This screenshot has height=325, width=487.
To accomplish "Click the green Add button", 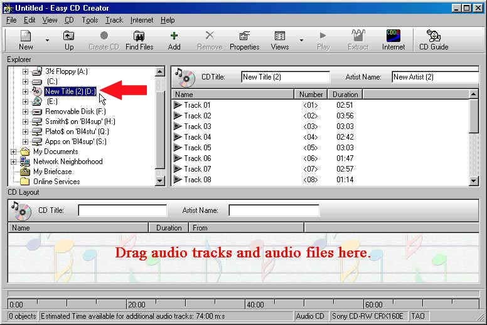I will click(174, 40).
